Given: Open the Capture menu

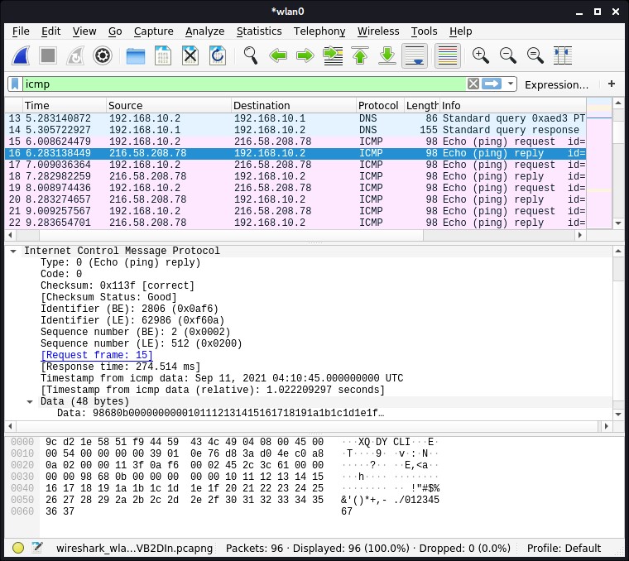Looking at the screenshot, I should 154,31.
